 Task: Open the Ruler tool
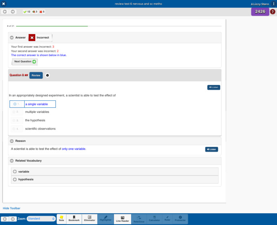tap(167, 219)
